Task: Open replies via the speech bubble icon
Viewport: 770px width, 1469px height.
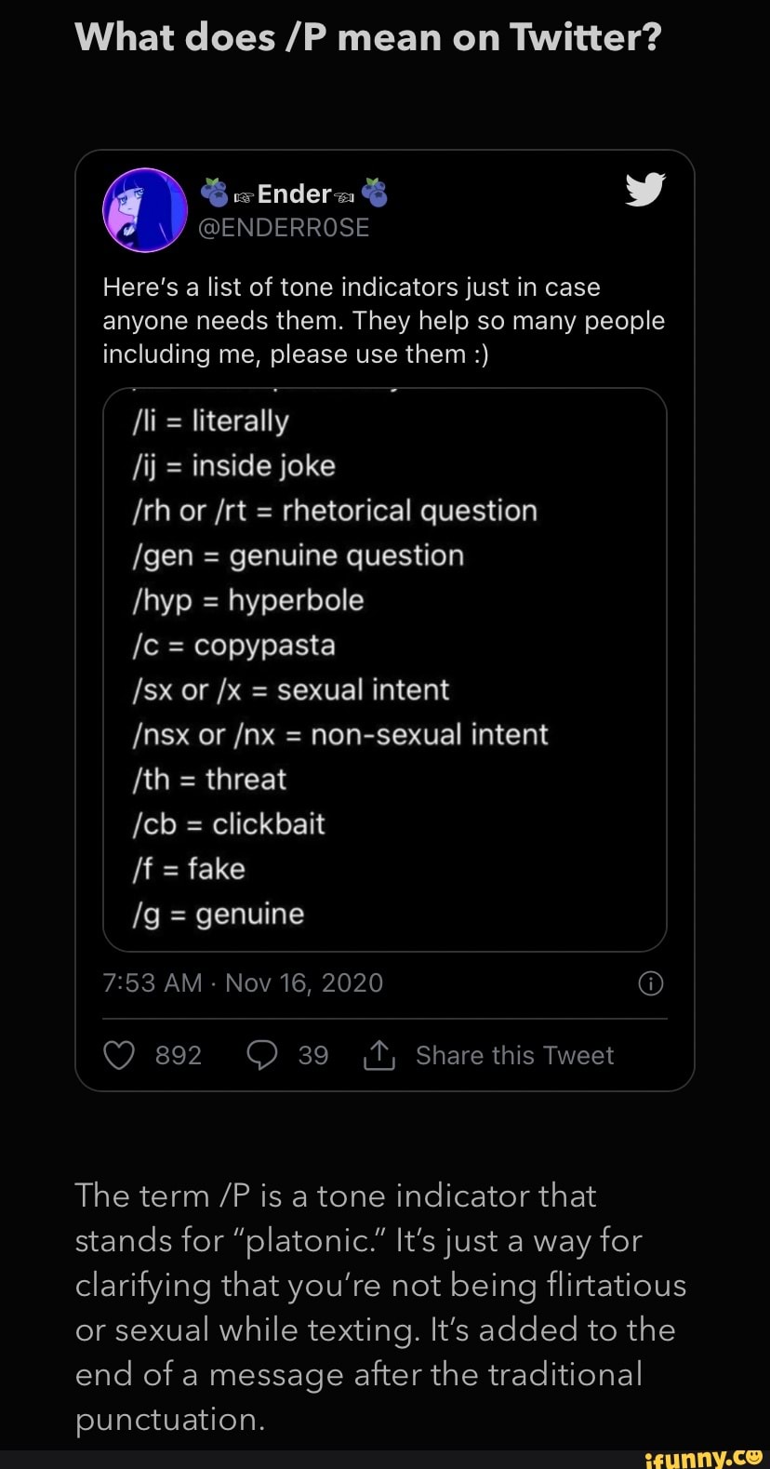Action: coord(262,1055)
